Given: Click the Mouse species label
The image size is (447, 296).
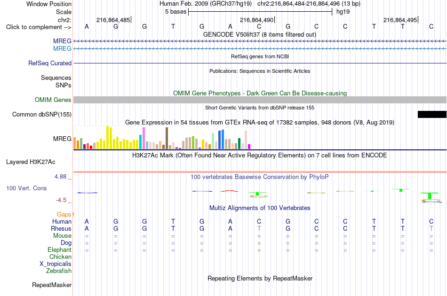Looking at the screenshot, I should 62,236.
